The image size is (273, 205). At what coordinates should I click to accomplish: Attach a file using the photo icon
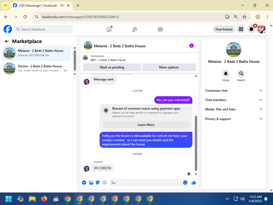pos(91,183)
